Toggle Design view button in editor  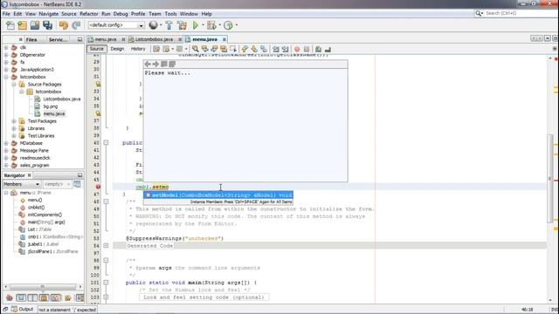pyautogui.click(x=117, y=49)
